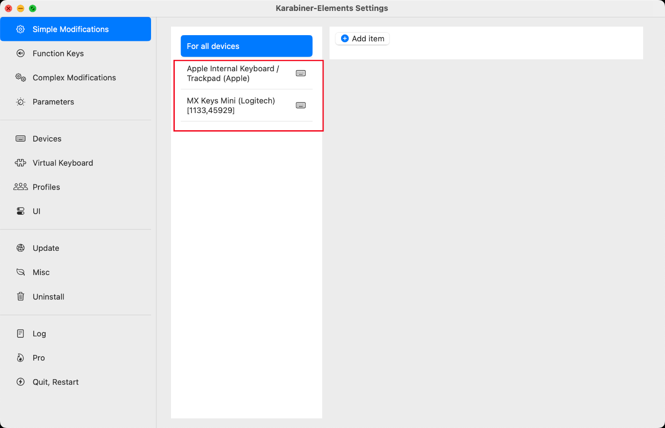Open Virtual Keyboard settings
The width and height of the screenshot is (665, 428).
(x=76, y=163)
